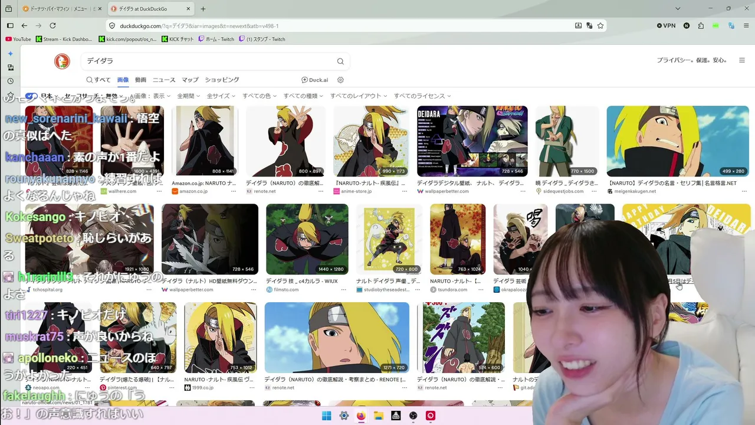Open the 728 × 546 DEIDARA wallpaper image
Viewport: 755px width, 425px height.
pyautogui.click(x=472, y=141)
